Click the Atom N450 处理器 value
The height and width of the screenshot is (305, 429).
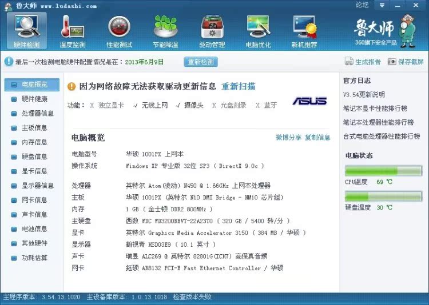(198, 186)
